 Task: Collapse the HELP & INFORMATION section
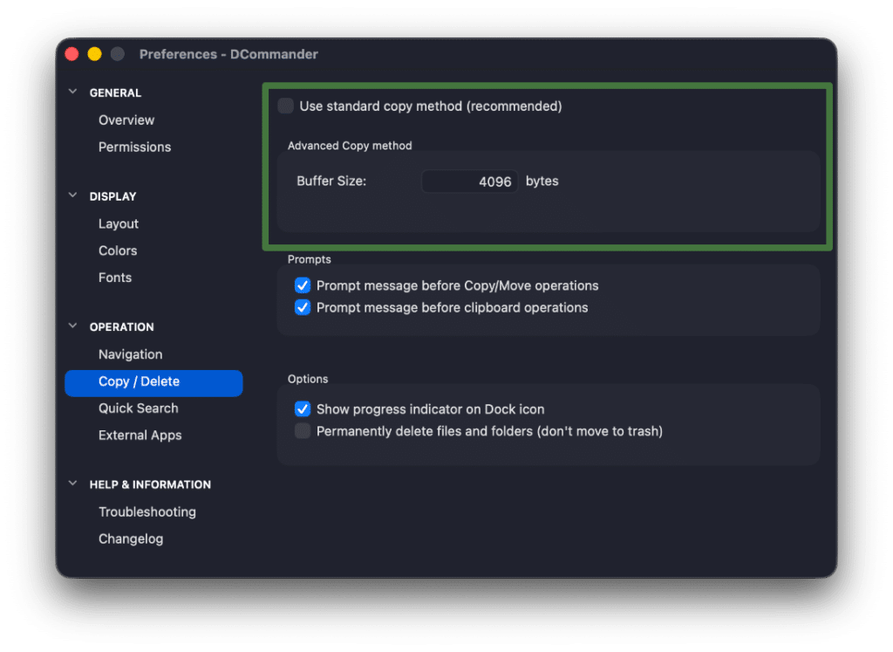pyautogui.click(x=72, y=484)
